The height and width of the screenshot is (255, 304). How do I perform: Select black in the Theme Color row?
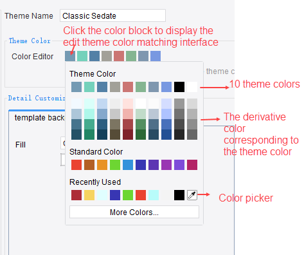[x=179, y=87]
